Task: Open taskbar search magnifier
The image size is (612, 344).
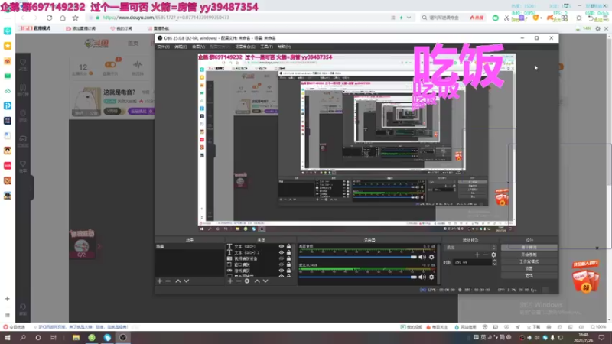Action: coord(23,338)
